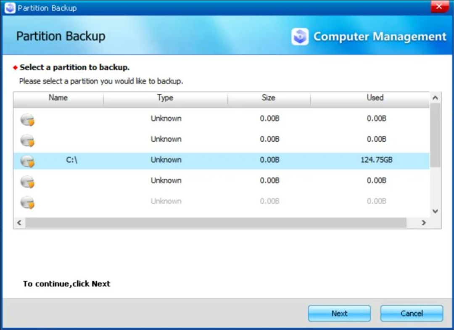Click the scroll right arrow below the list

coord(424,222)
